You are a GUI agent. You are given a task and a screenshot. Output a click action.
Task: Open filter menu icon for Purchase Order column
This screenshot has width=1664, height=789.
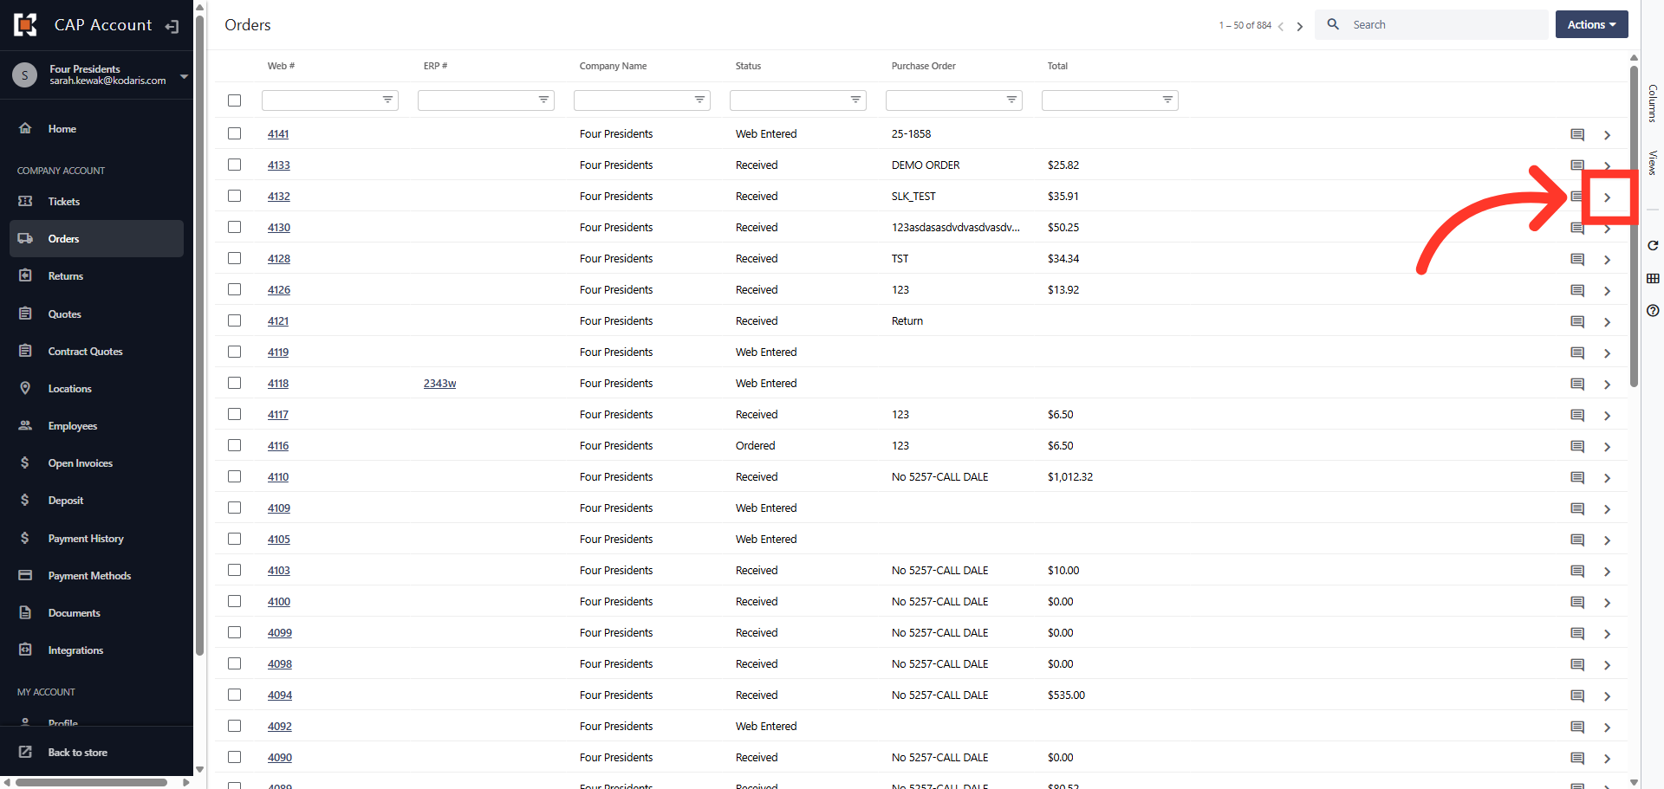1011,100
